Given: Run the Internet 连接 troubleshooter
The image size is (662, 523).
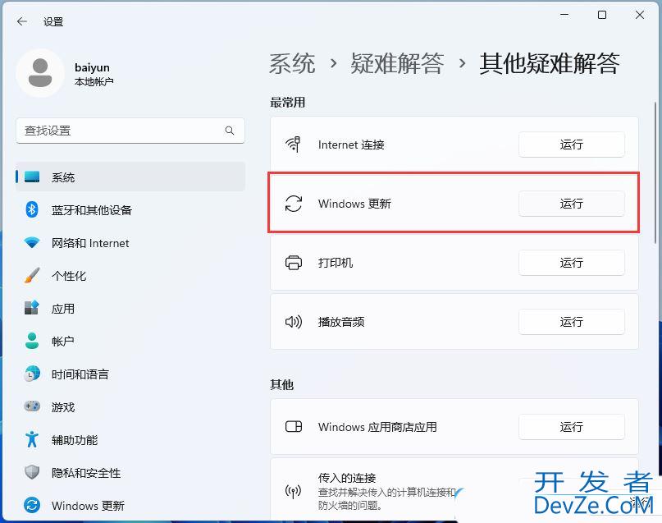Looking at the screenshot, I should coord(571,145).
